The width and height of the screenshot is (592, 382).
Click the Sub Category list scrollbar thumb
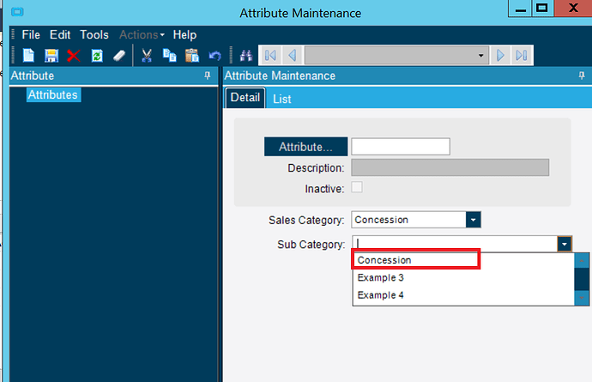coord(582,279)
